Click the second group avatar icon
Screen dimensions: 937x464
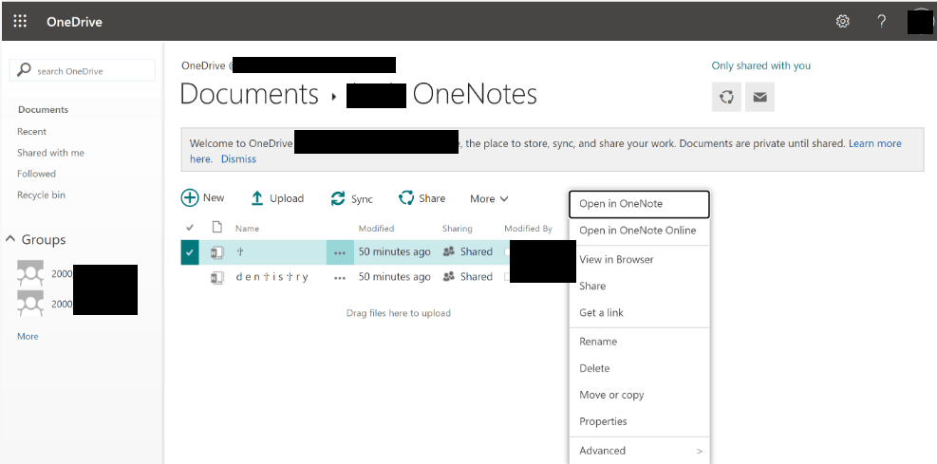click(29, 304)
